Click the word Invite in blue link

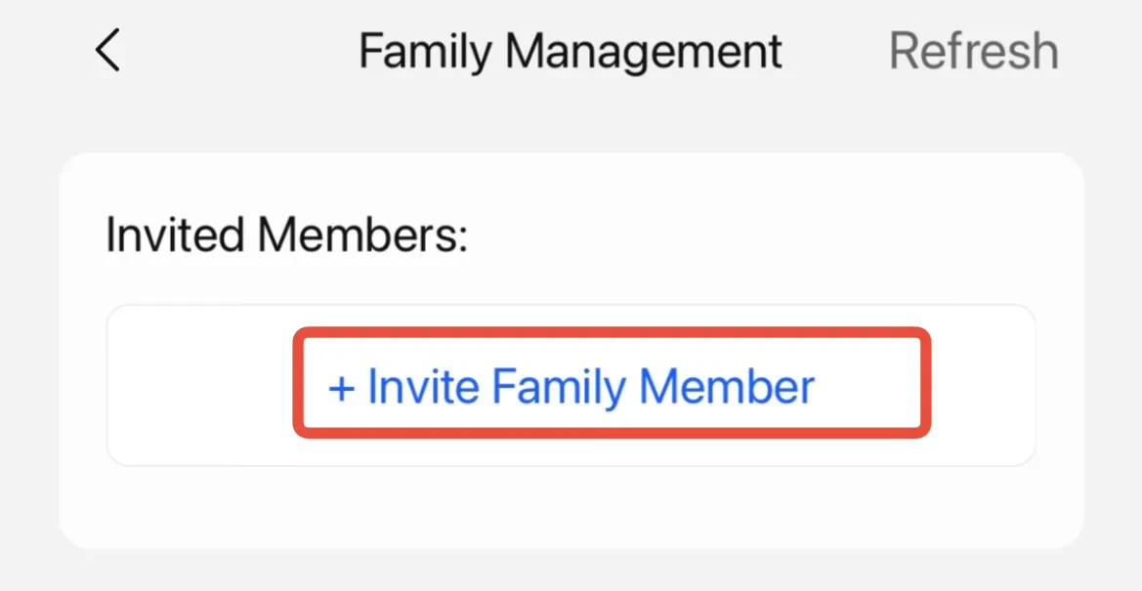(423, 387)
